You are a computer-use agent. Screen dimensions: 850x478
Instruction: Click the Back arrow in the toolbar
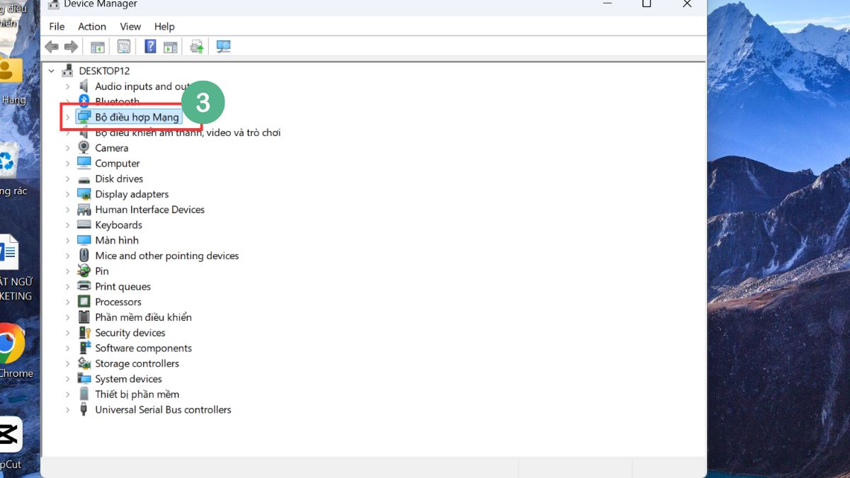[52, 47]
